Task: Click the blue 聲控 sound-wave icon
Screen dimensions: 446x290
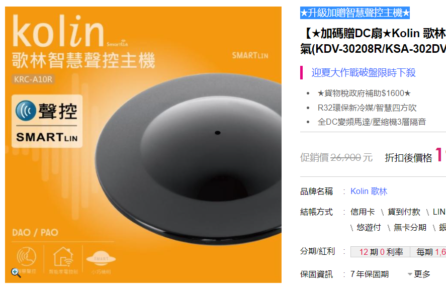Action: point(26,111)
